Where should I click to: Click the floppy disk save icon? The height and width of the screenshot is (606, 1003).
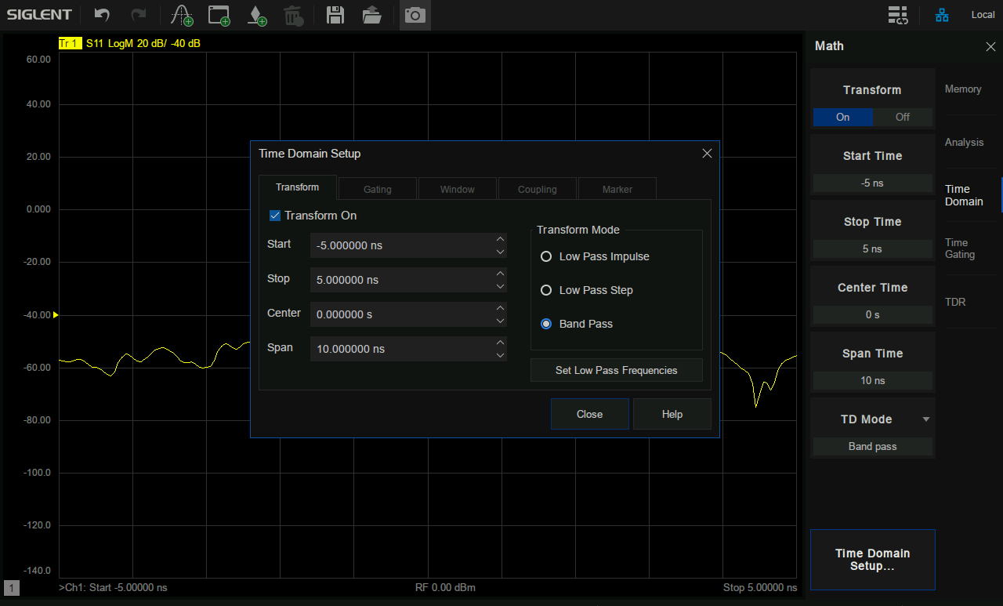335,15
